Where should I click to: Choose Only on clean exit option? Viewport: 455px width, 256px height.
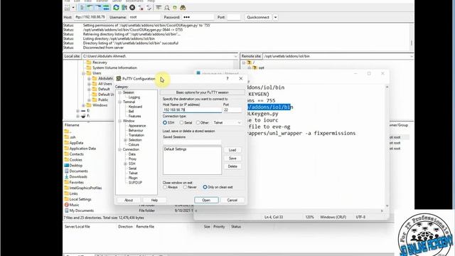(x=205, y=187)
